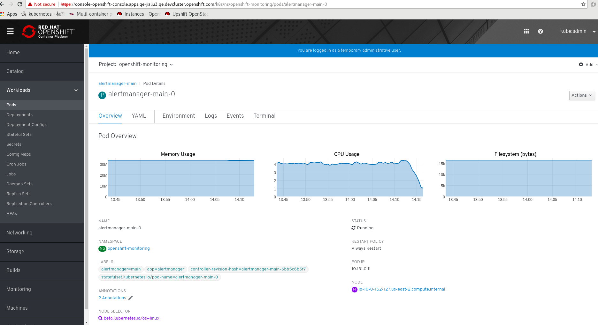Click the CPU Usage graph

click(350, 178)
